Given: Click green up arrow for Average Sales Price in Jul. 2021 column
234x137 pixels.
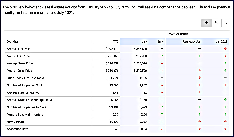Looking at the screenshot, I should click(225, 63).
